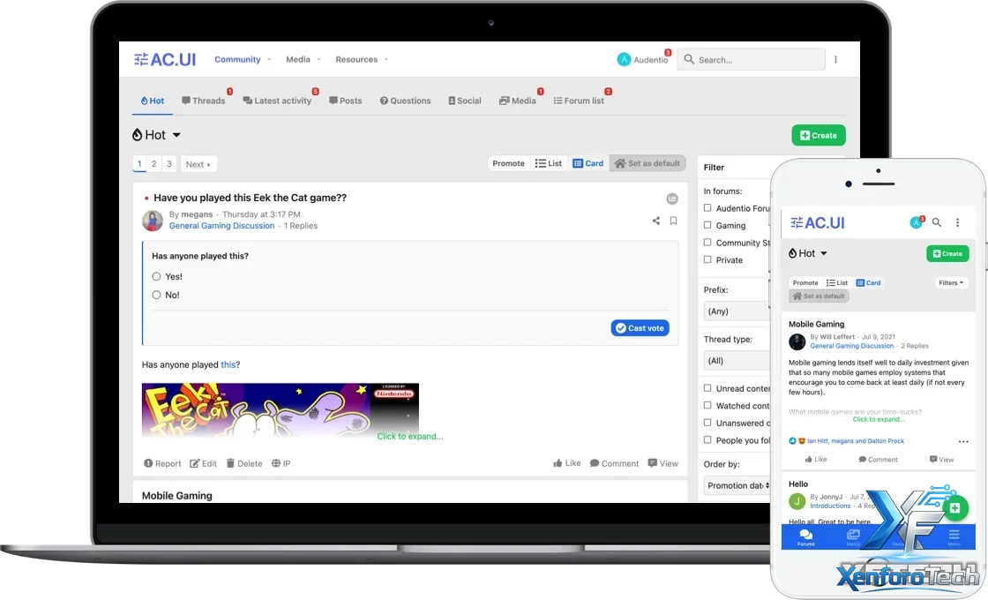Click the poll icon on the first thread card
This screenshot has width=988, height=600.
point(672,199)
